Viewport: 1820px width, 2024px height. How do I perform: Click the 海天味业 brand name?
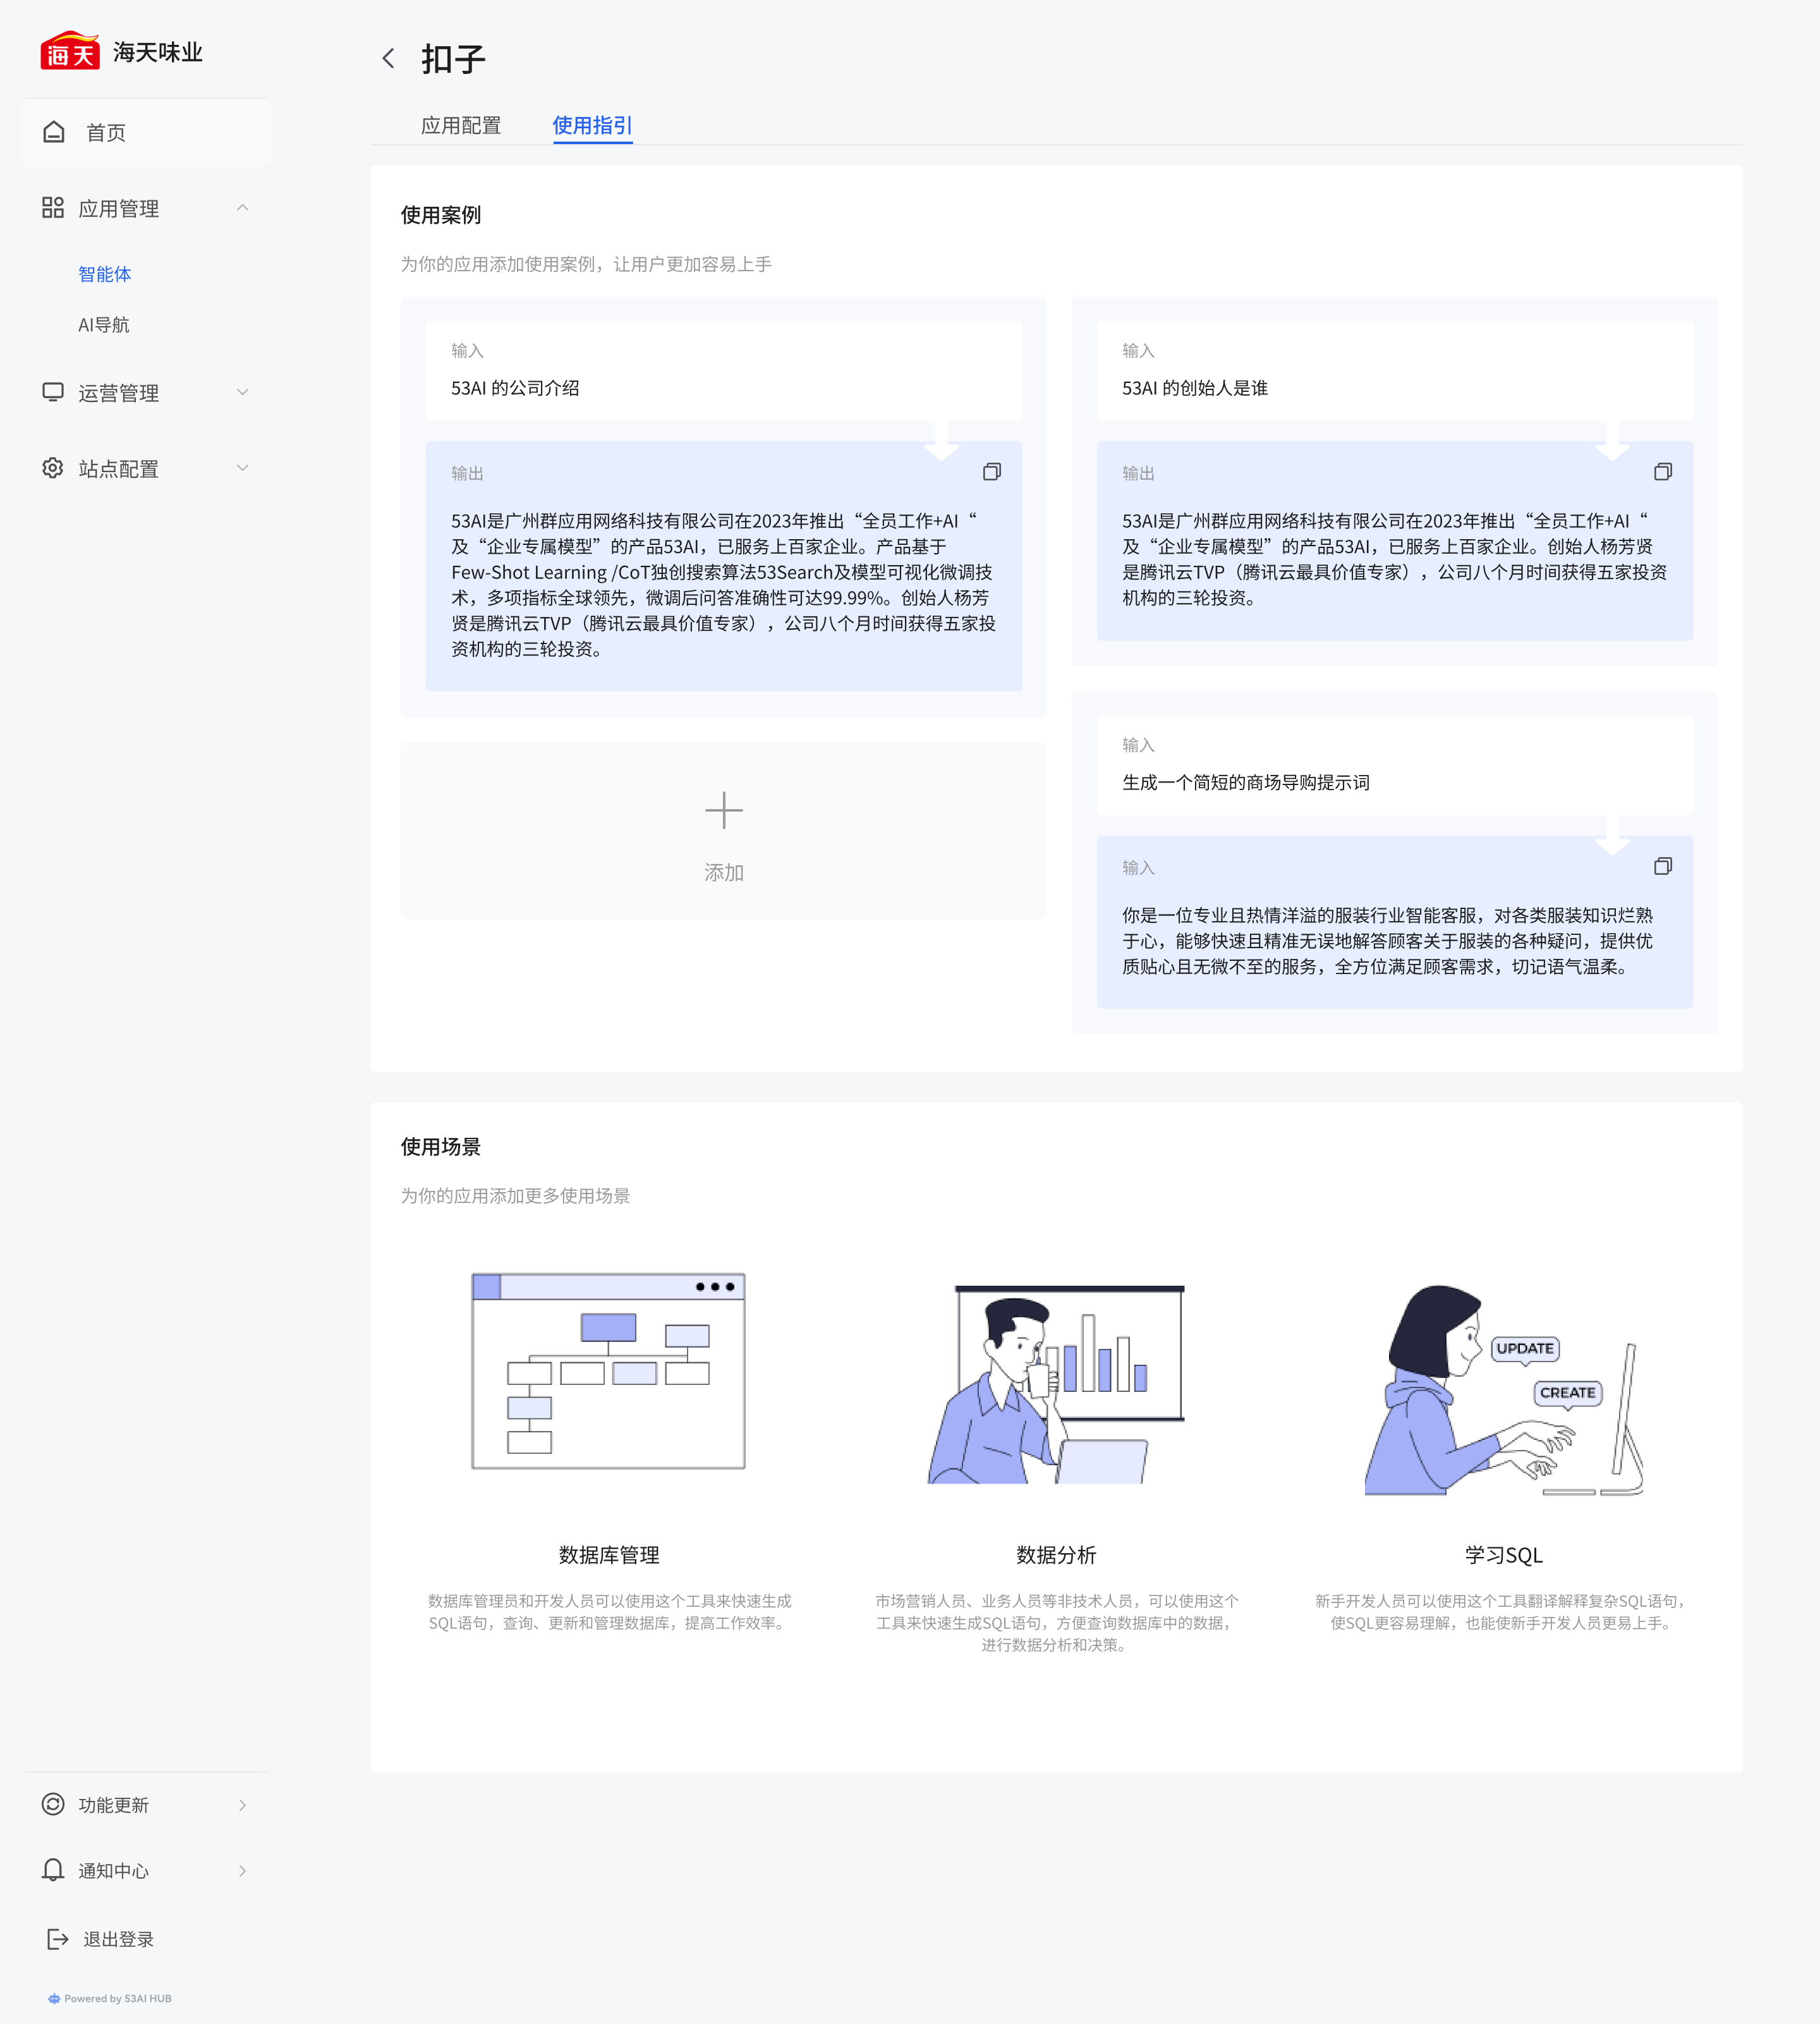point(158,52)
